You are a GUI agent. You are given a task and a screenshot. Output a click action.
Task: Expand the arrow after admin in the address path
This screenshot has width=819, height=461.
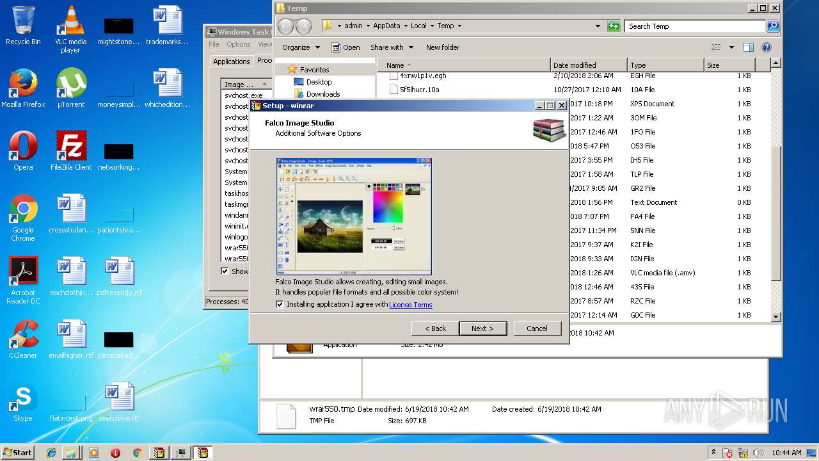click(367, 26)
